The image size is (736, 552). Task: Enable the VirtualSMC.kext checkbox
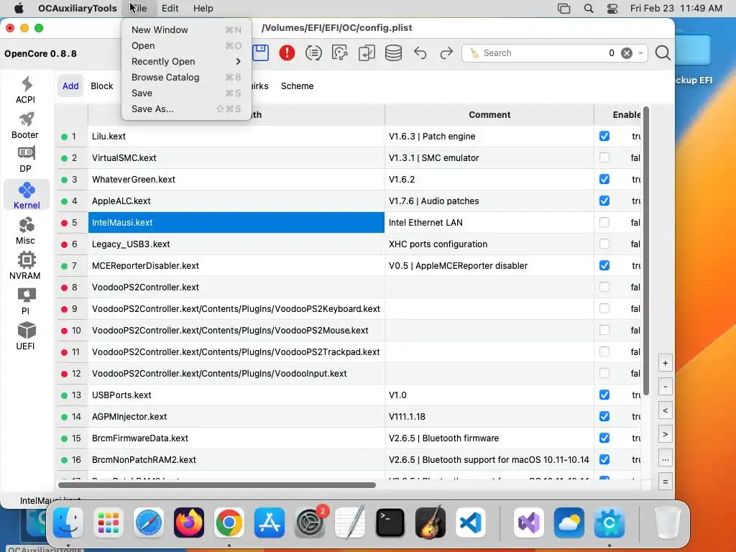pyautogui.click(x=604, y=157)
